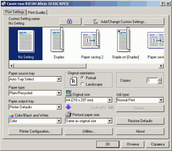
Task: Choose the Paper saving 2 preset icon
Action: pos(91,40)
